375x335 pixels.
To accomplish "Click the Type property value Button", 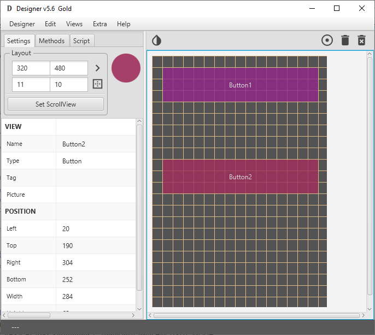I will [x=96, y=161].
